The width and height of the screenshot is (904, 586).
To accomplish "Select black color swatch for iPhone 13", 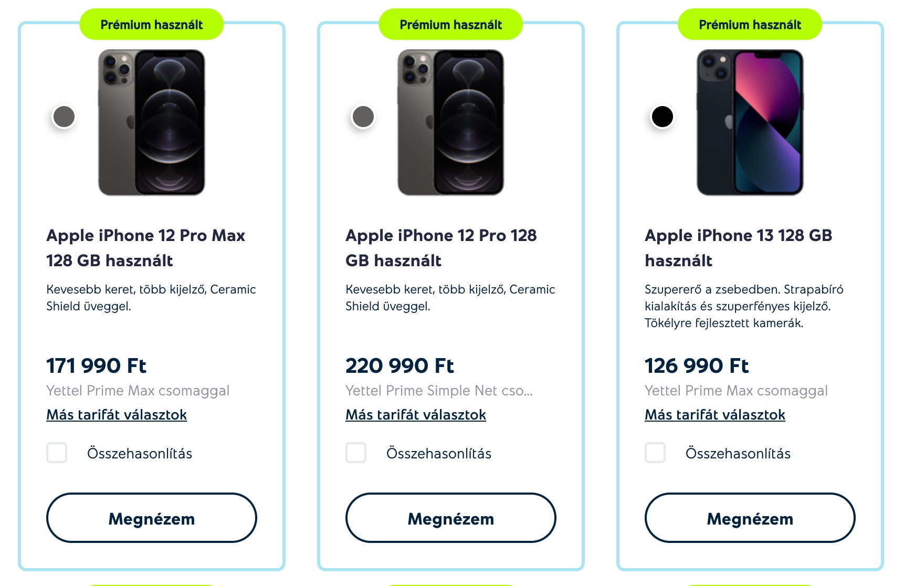I will 662,117.
